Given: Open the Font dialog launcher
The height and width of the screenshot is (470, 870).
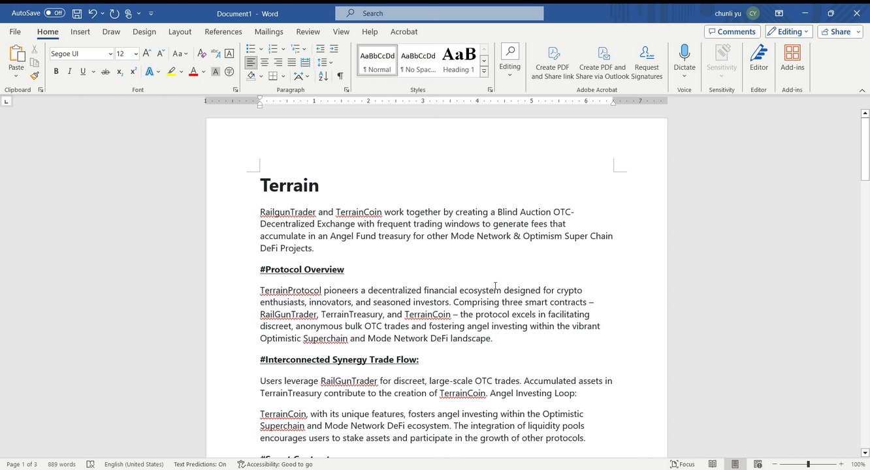Looking at the screenshot, I should [x=236, y=89].
